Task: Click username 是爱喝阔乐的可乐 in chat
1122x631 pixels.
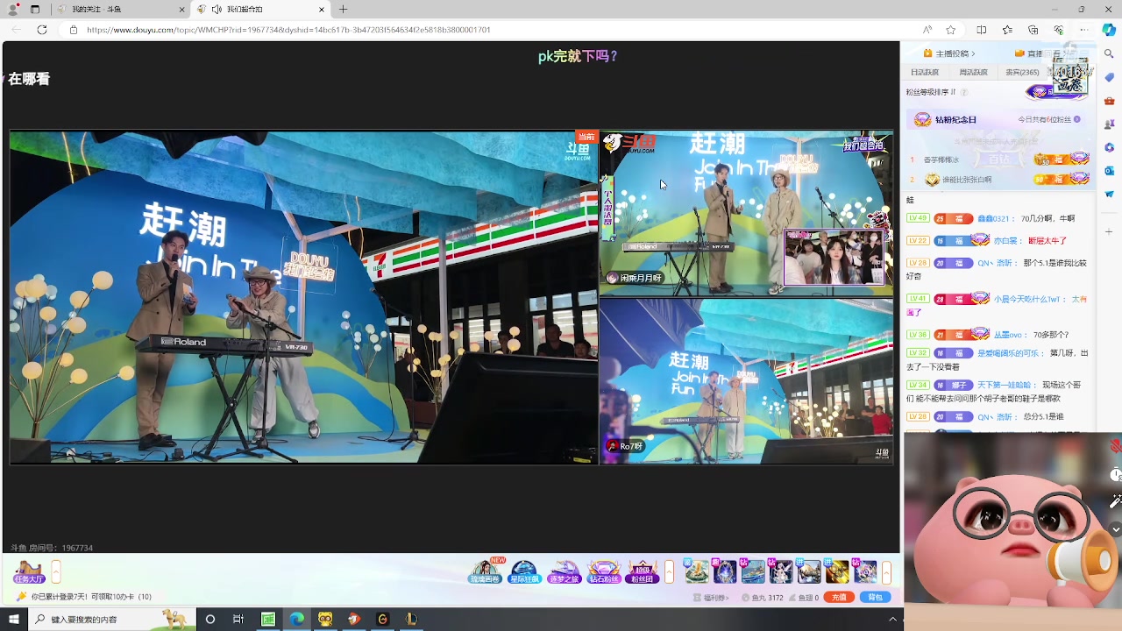Action: click(1009, 353)
